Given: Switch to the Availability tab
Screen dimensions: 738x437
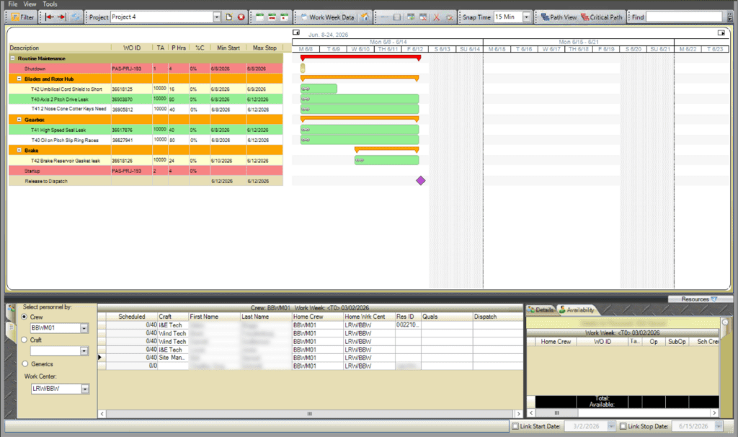Looking at the screenshot, I should pyautogui.click(x=577, y=309).
